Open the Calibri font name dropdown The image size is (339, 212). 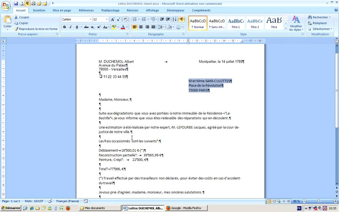click(91, 19)
